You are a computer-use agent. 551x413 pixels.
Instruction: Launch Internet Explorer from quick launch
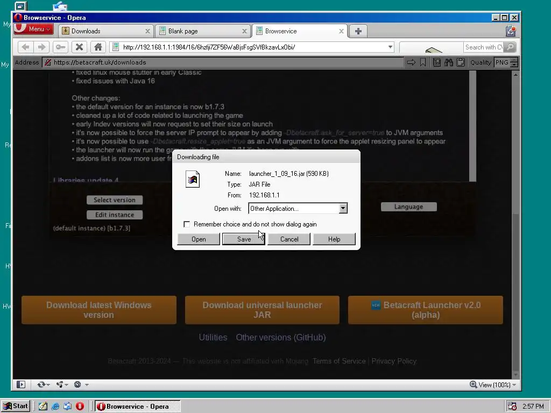[x=55, y=407]
